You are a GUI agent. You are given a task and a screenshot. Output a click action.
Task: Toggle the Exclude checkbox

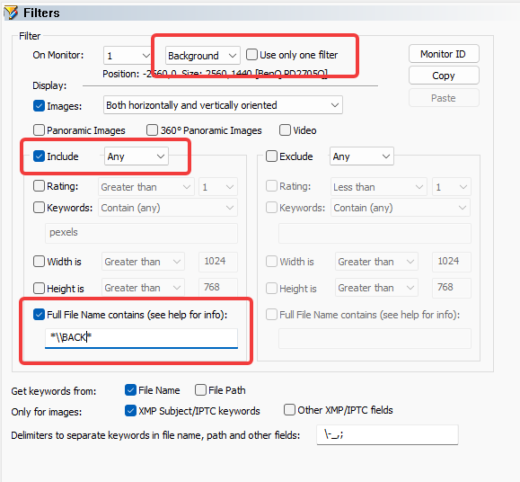271,156
